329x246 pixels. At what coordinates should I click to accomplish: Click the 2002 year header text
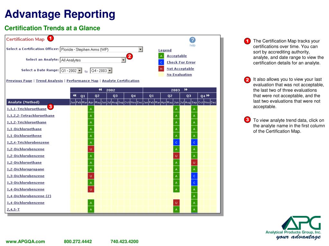pyautogui.click(x=111, y=90)
